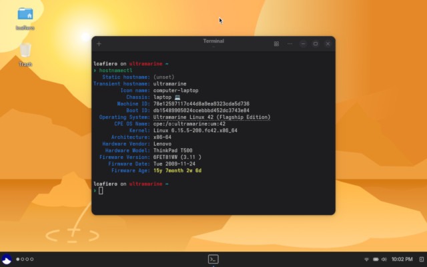Click the computer-laptop icon name value
The height and width of the screenshot is (267, 427).
point(175,91)
